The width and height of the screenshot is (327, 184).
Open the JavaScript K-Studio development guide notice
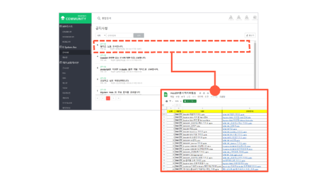[129, 69]
